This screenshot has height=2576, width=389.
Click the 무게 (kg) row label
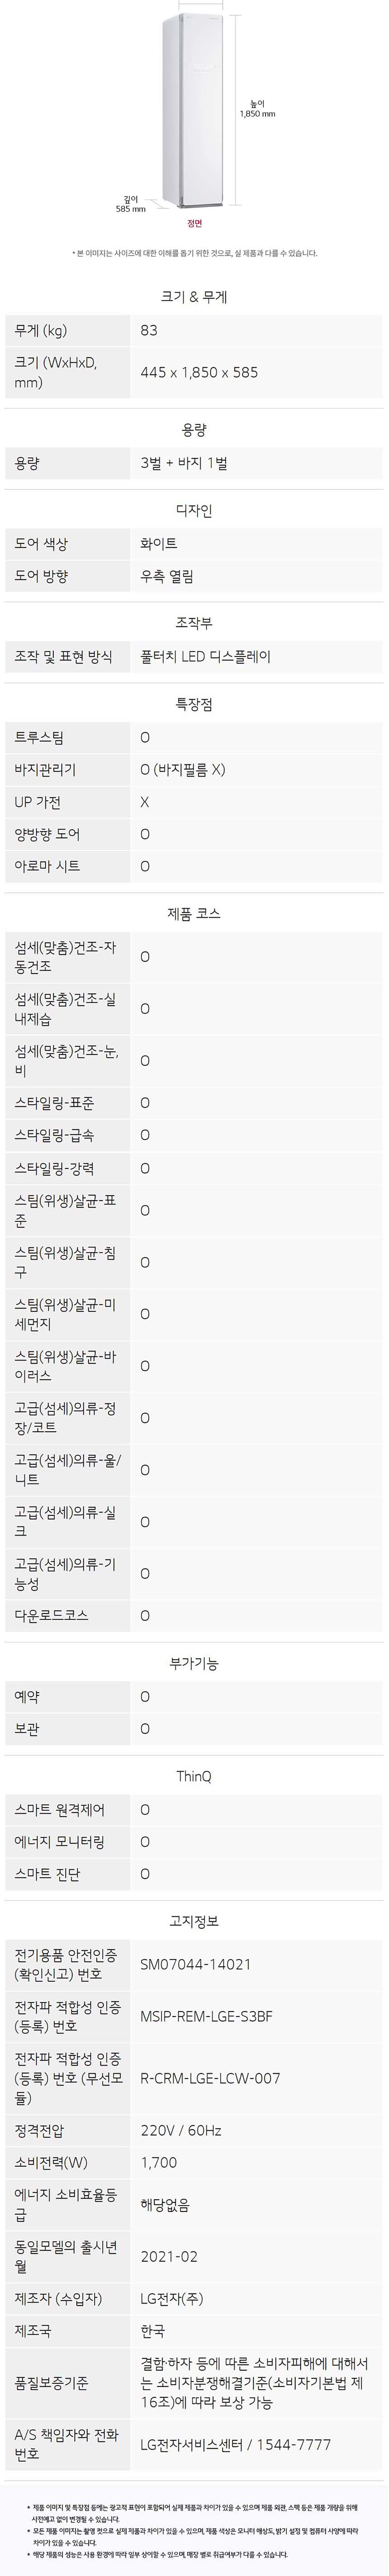[42, 331]
